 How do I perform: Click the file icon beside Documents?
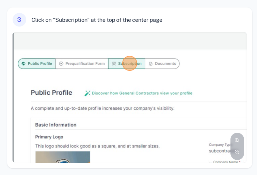(151, 64)
